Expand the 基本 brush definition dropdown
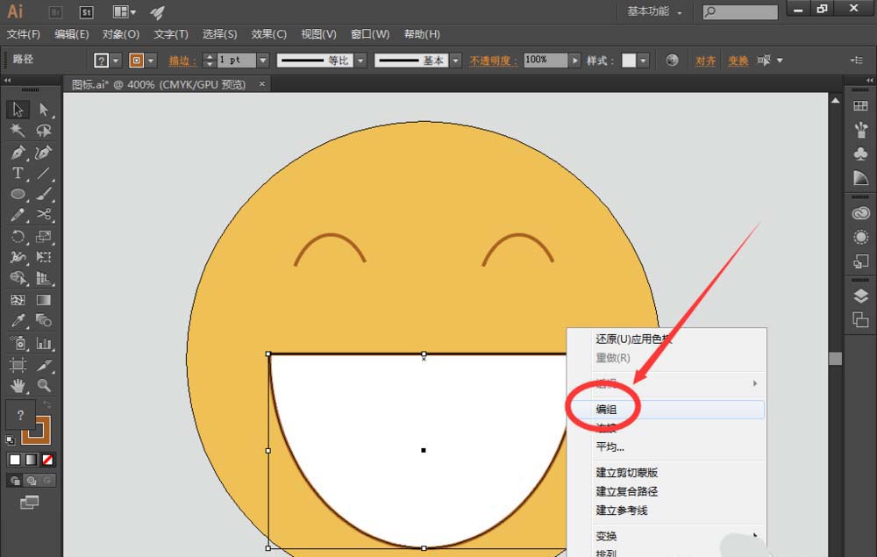This screenshot has width=877, height=557. click(456, 60)
